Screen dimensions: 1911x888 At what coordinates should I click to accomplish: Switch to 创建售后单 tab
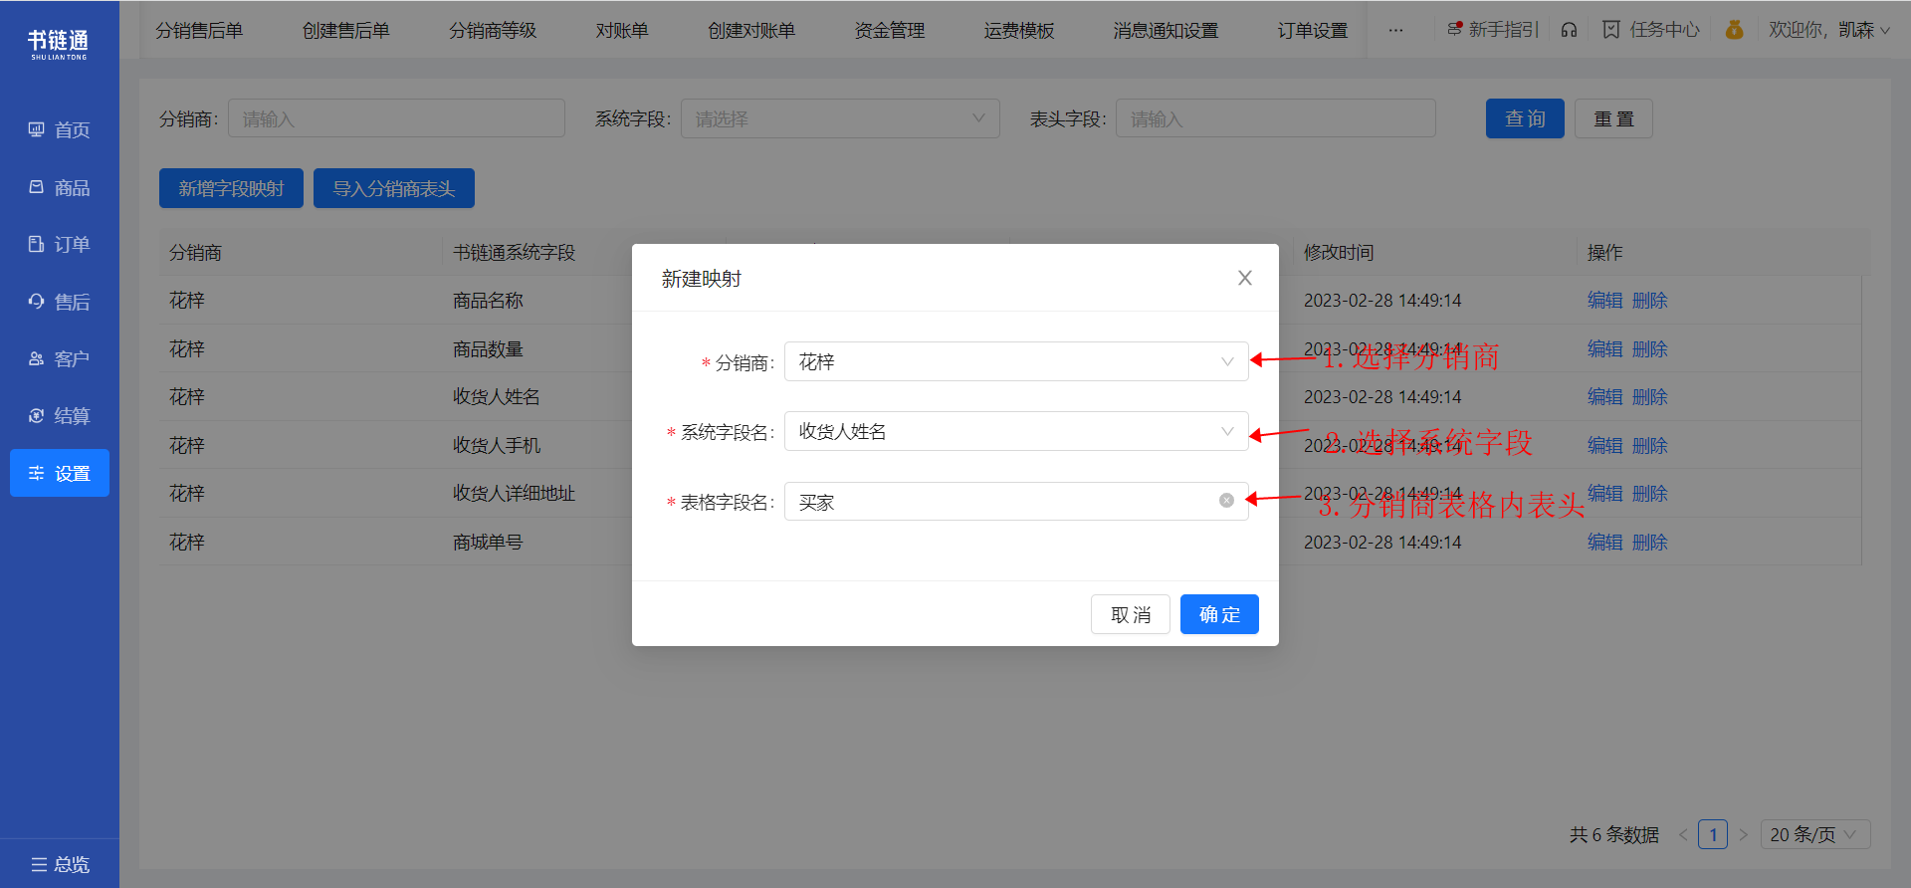coord(346,31)
